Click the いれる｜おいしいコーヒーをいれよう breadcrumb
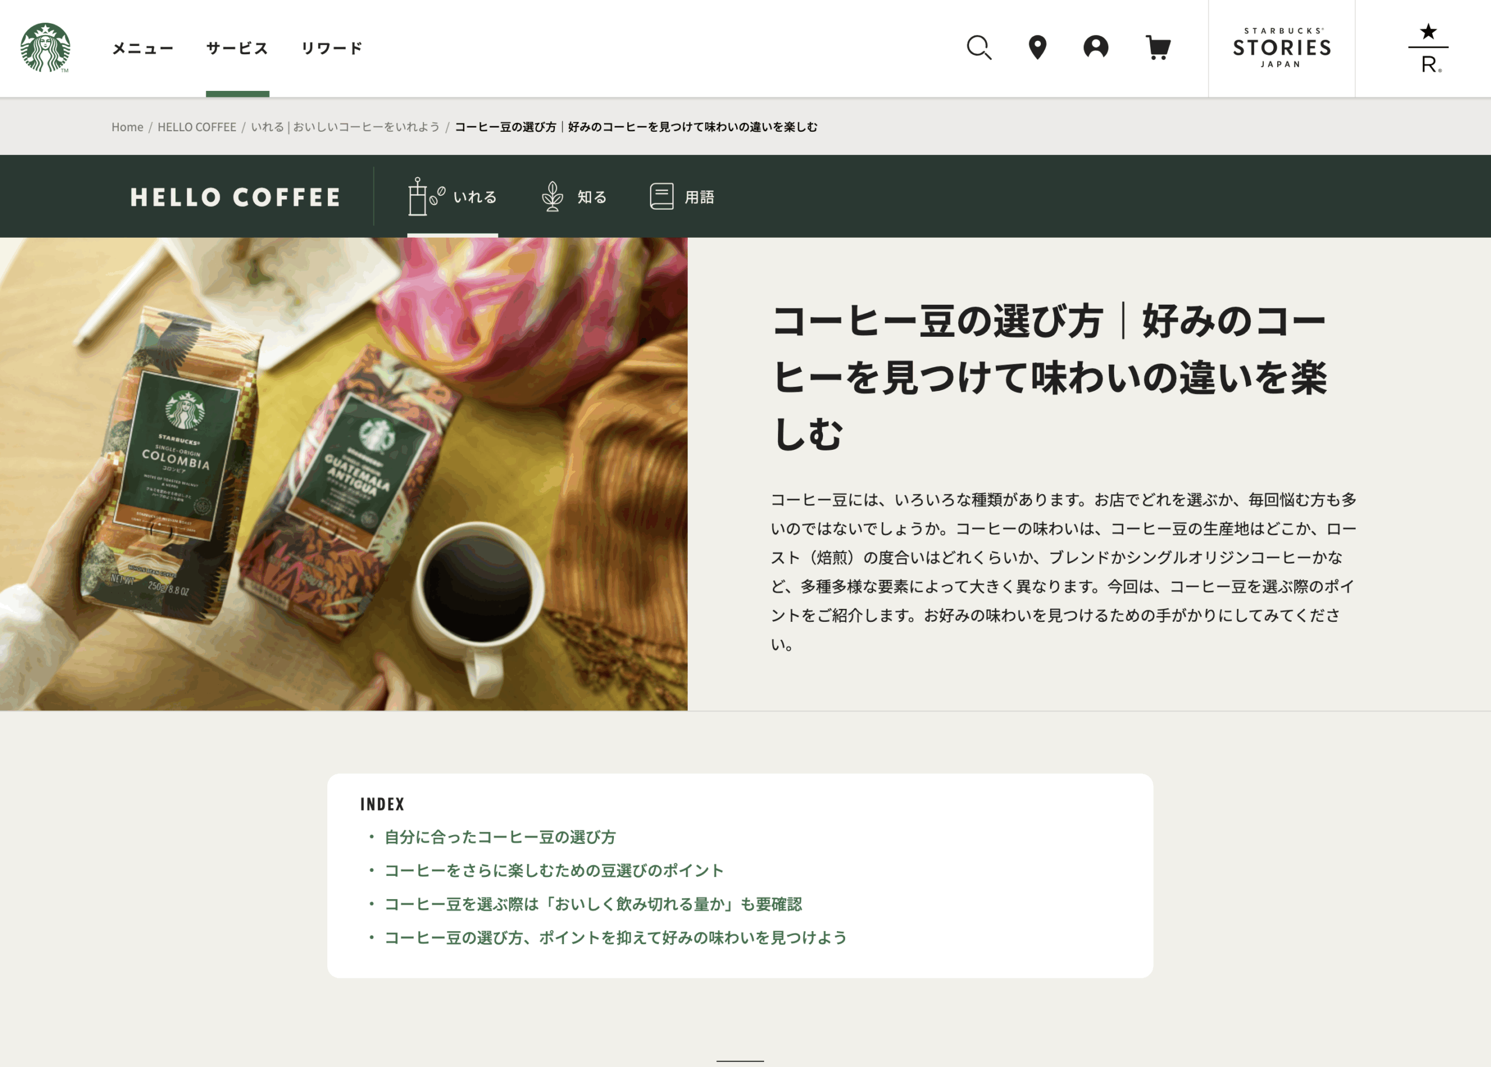The image size is (1491, 1067). click(346, 126)
